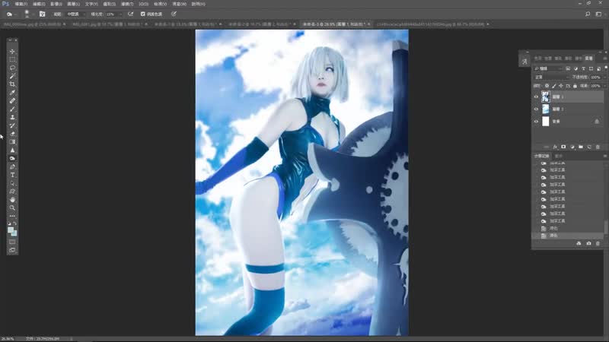Toggle pressure-for-size button in options bar
The width and height of the screenshot is (609, 342).
[174, 14]
